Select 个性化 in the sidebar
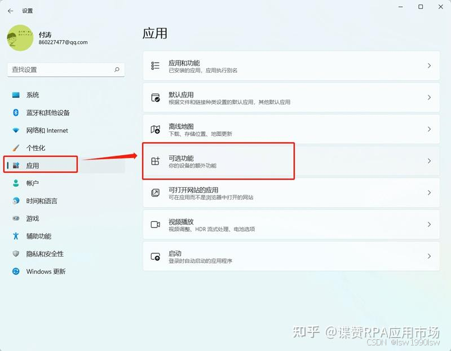 [x=66, y=148]
